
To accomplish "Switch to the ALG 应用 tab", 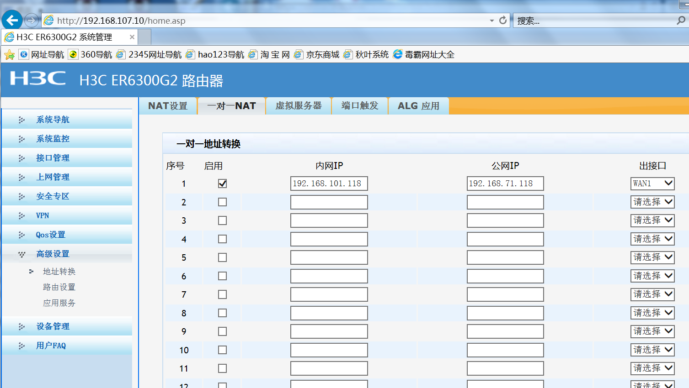I will point(418,106).
